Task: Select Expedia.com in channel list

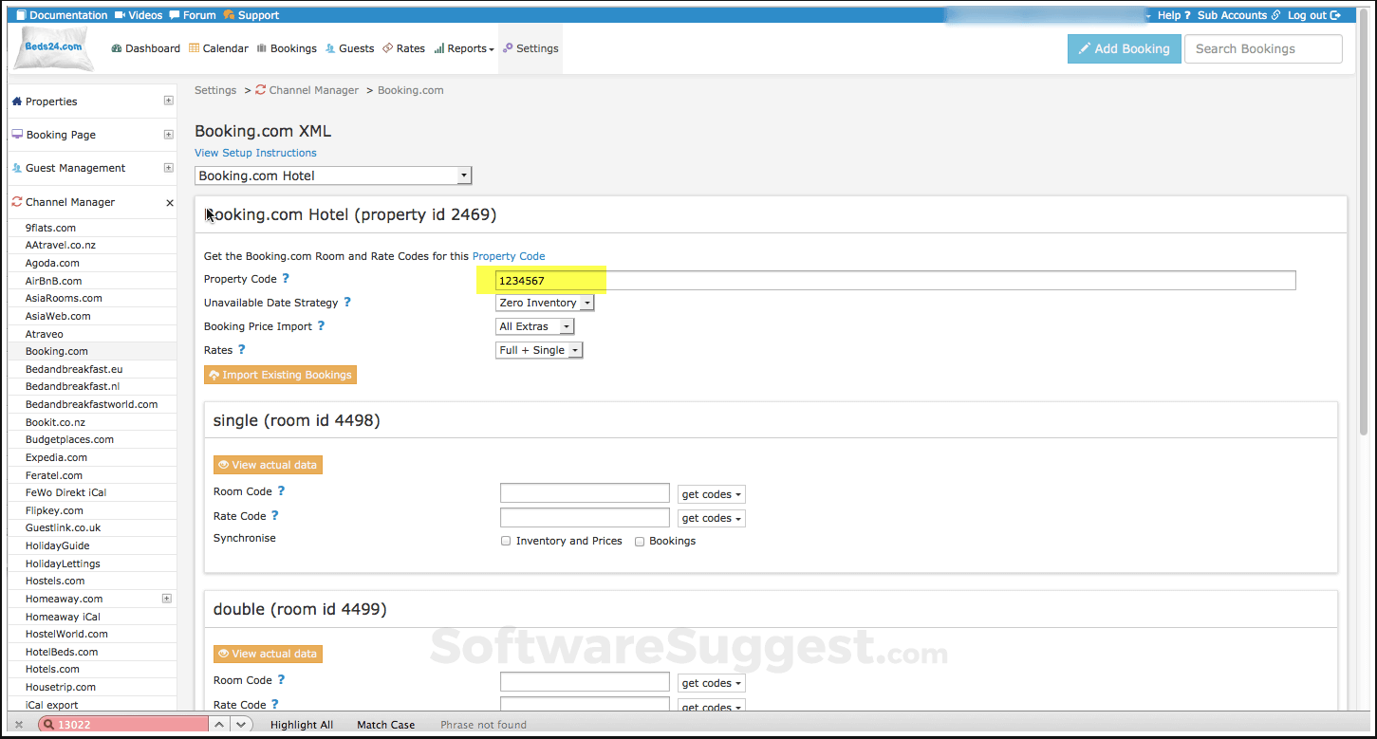Action: (x=56, y=457)
